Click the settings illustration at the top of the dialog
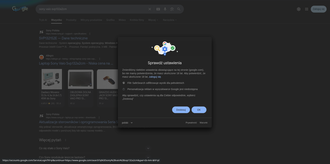This screenshot has height=164, width=330. click(x=165, y=48)
